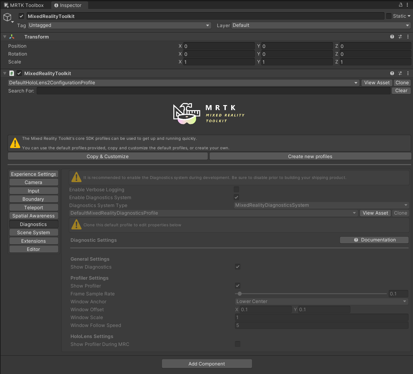The height and width of the screenshot is (374, 413).
Task: Click the Transform component axes icon
Action: point(12,37)
